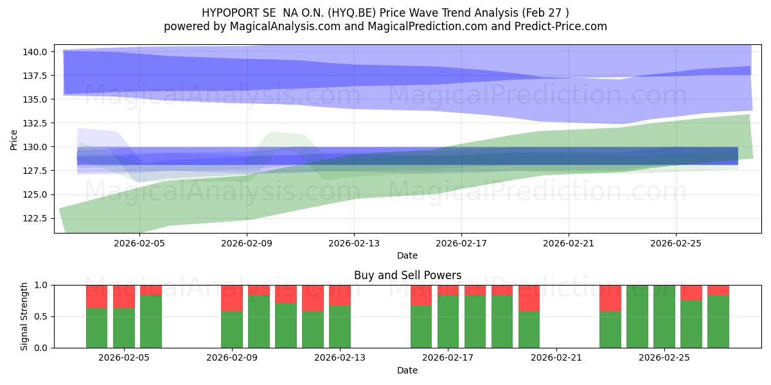
Task: Click the 140.0 price axis tick
Action: pyautogui.click(x=36, y=51)
